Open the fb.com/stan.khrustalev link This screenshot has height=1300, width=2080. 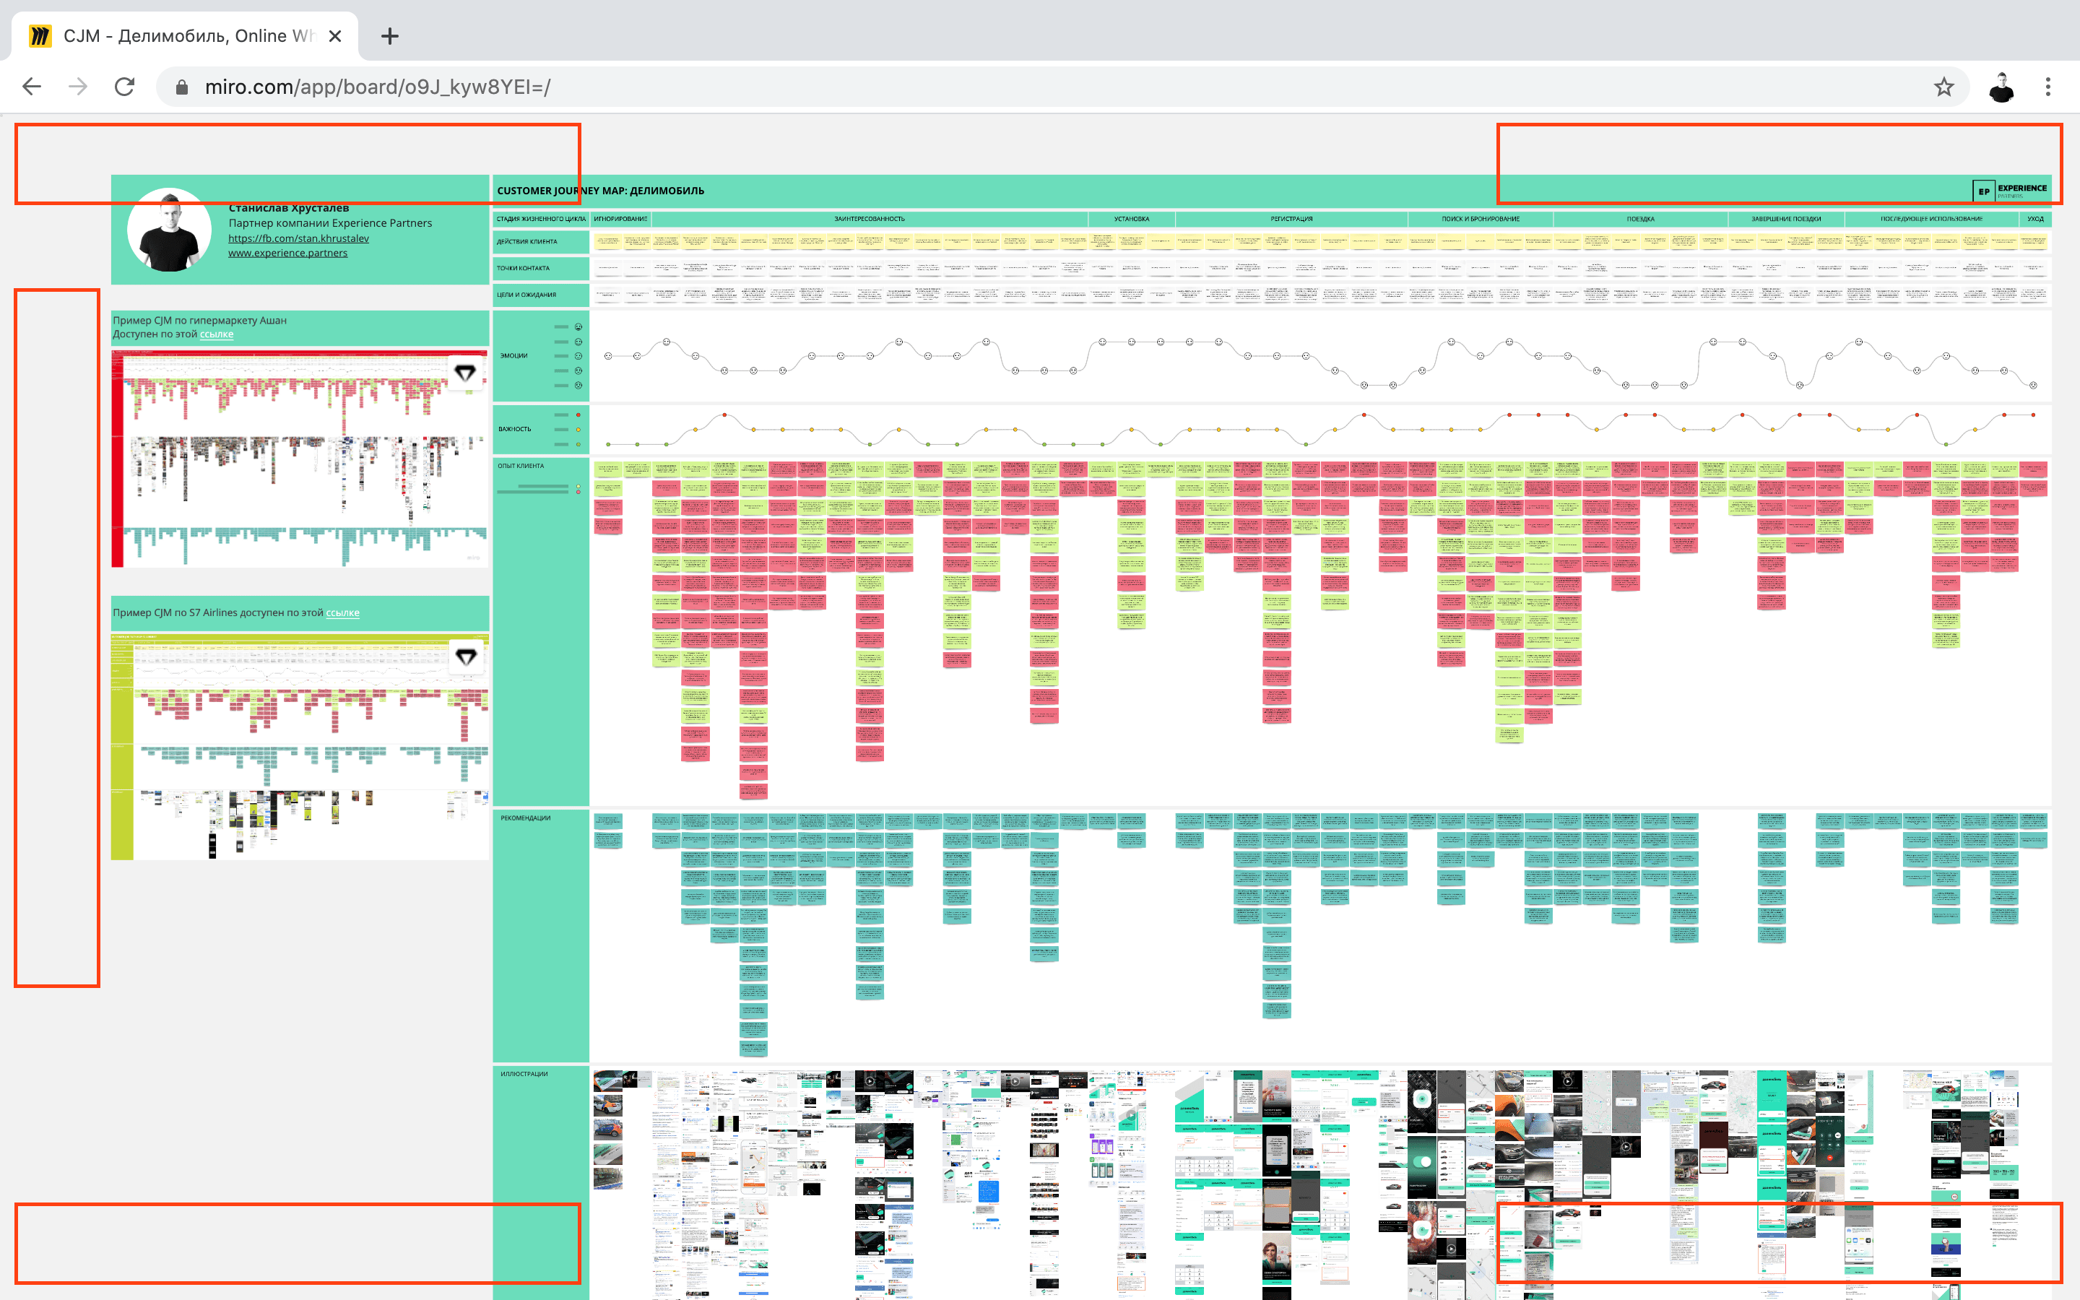(x=298, y=238)
